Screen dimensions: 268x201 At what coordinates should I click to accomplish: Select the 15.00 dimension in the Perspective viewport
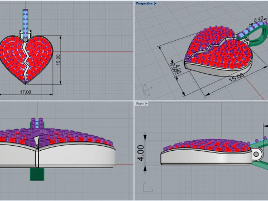pos(236,78)
